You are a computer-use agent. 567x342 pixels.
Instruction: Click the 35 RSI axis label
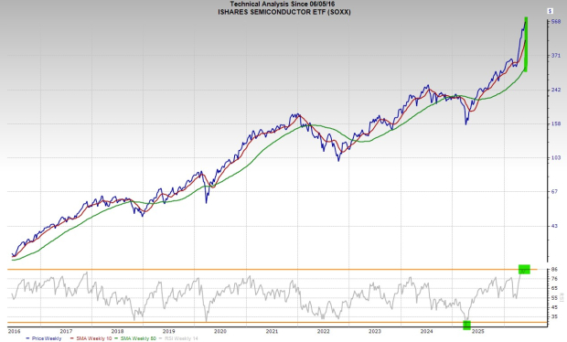point(554,316)
